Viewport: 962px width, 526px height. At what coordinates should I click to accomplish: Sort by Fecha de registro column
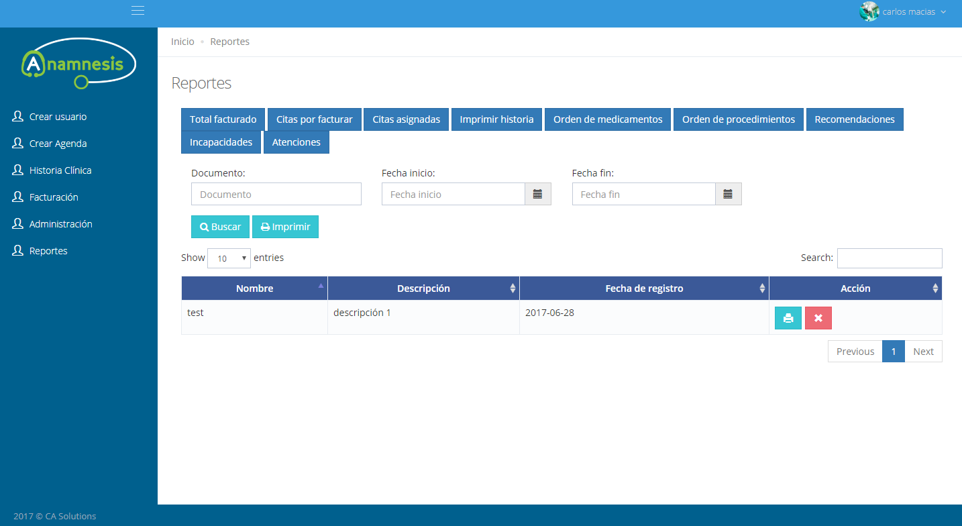(644, 288)
